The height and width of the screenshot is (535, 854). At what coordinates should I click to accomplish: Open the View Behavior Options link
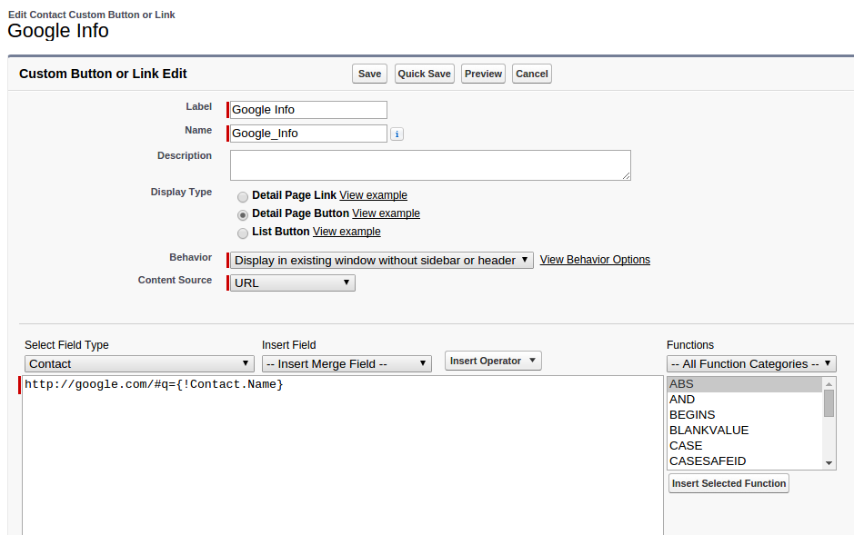point(595,260)
